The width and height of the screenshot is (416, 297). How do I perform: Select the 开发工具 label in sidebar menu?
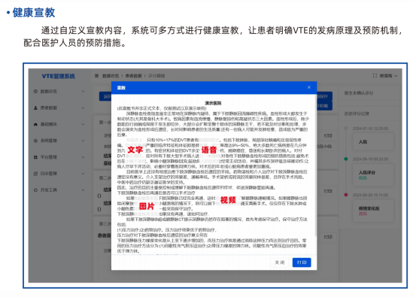coord(49,190)
